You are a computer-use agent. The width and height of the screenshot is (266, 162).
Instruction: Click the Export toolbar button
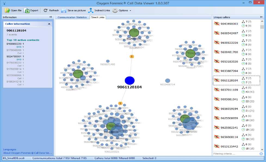31,11
